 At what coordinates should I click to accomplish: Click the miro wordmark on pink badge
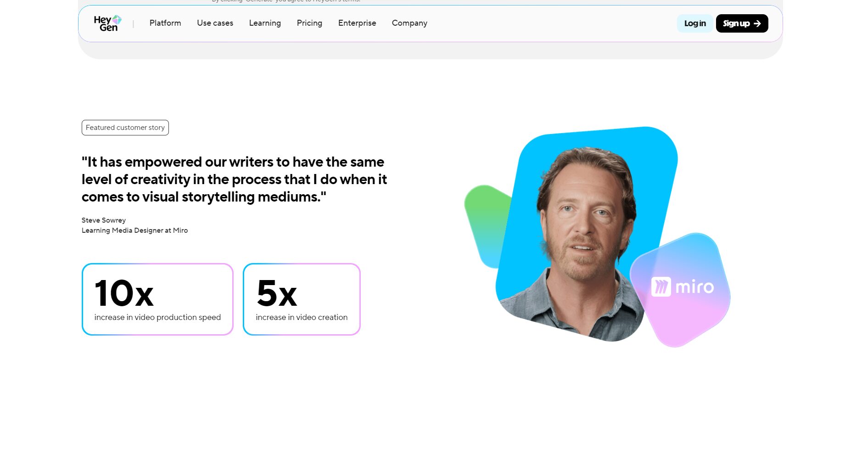[x=694, y=287]
